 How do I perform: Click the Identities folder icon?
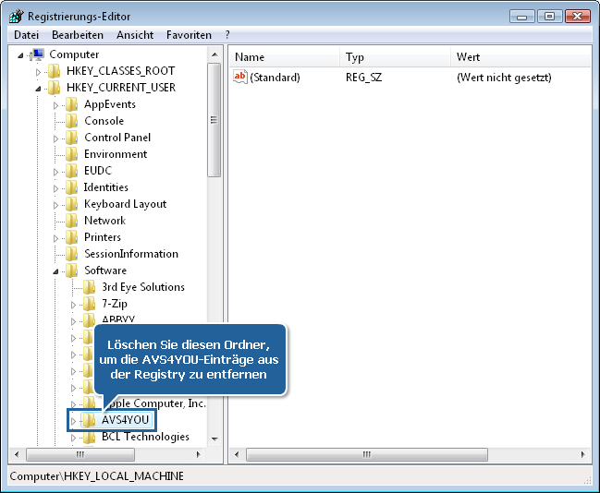point(71,187)
